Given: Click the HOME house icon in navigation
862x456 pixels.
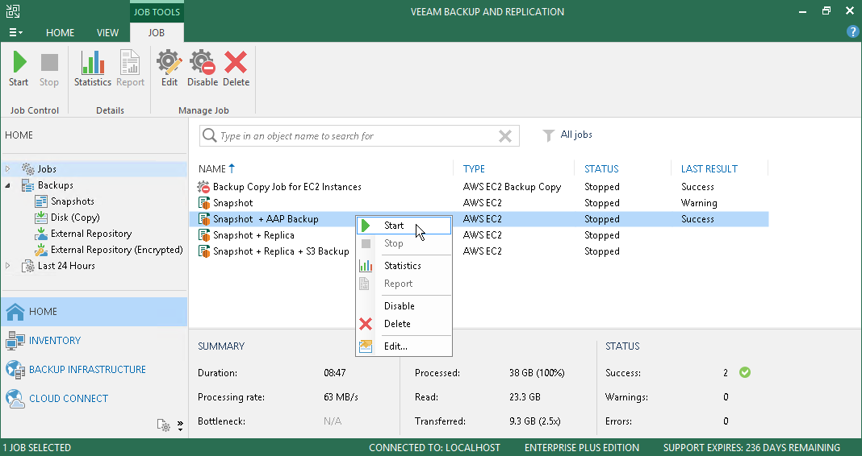Looking at the screenshot, I should (15, 312).
